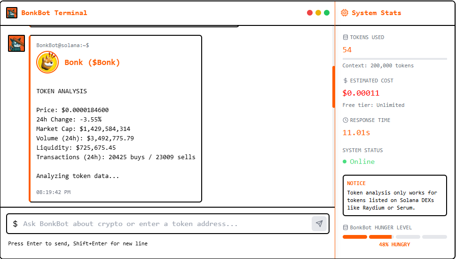Click the notice text about Solana DEXs
Viewport: 456px width, 259px height.
point(392,200)
